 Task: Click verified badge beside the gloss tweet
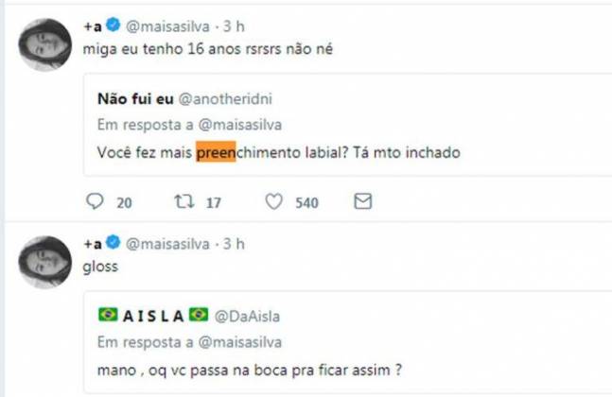click(x=111, y=244)
